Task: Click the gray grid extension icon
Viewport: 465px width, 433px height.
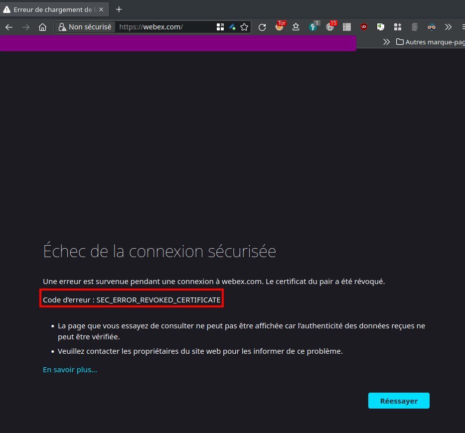Action: pyautogui.click(x=347, y=27)
